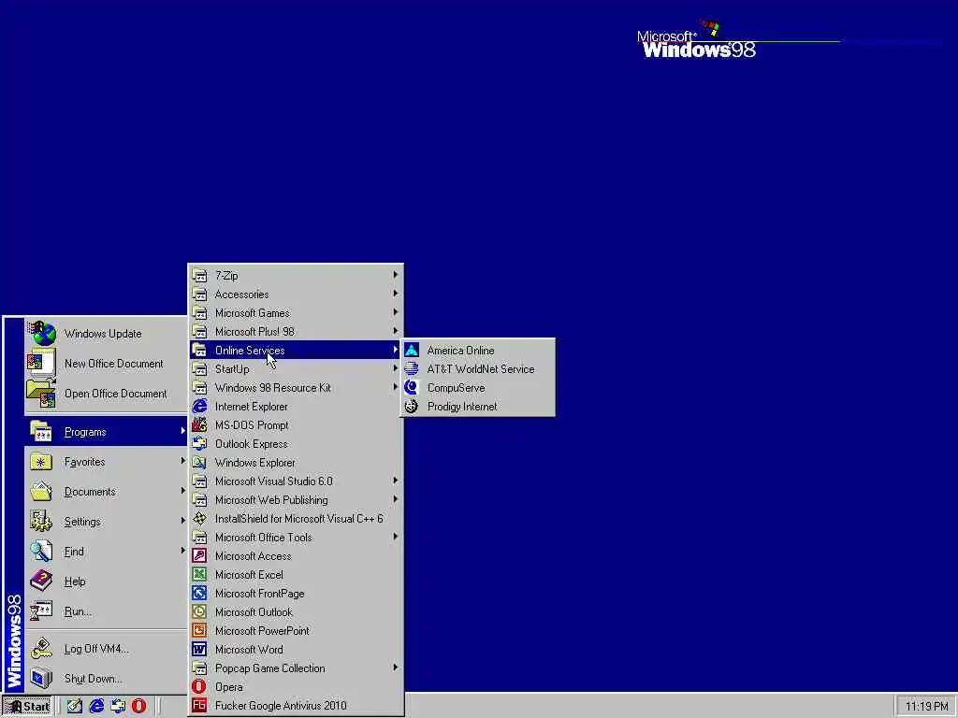Click the red Opera icon in Programs menu
This screenshot has height=718, width=958.
(x=199, y=687)
